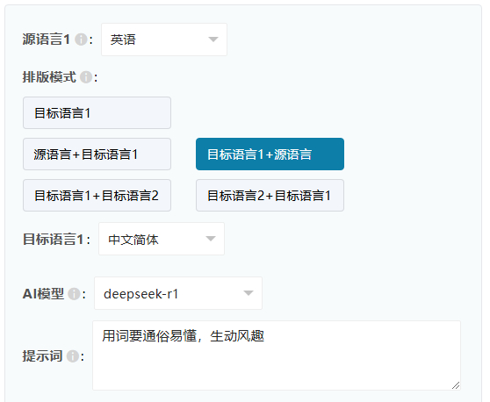Select 源语言+目标语言1 layout mode
490x402 pixels.
pyautogui.click(x=97, y=154)
